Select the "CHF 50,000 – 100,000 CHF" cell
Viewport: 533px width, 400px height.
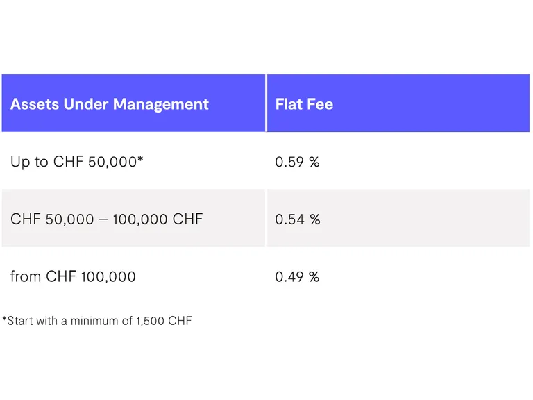coord(106,219)
